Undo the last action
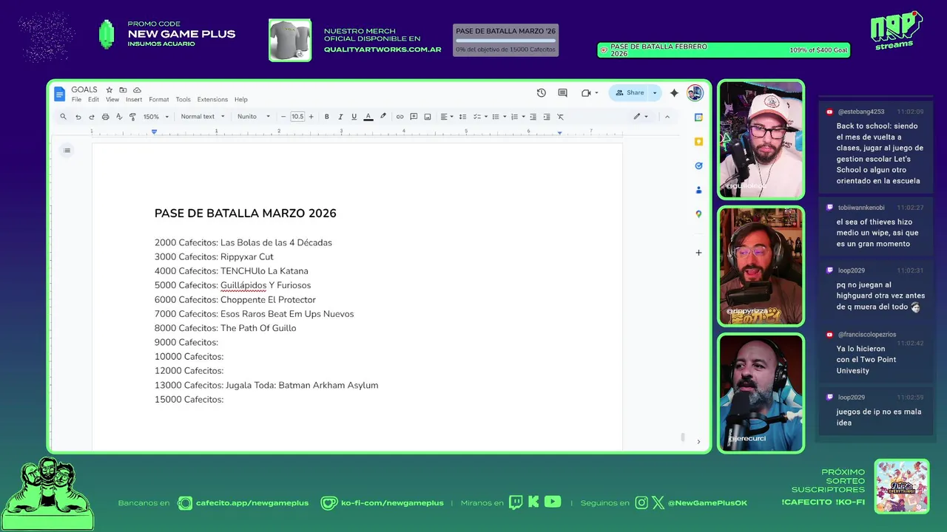The image size is (947, 532). coord(78,117)
